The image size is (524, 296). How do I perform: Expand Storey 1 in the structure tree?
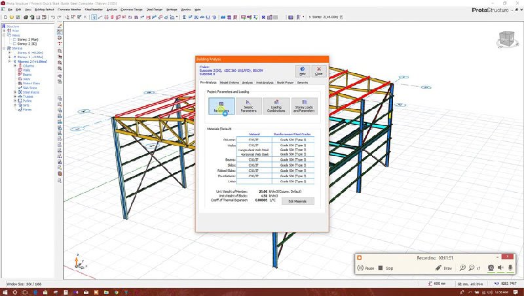10,57
